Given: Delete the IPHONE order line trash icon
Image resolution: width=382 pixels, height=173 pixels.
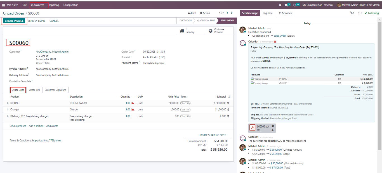Looking at the screenshot, I should [228, 103].
